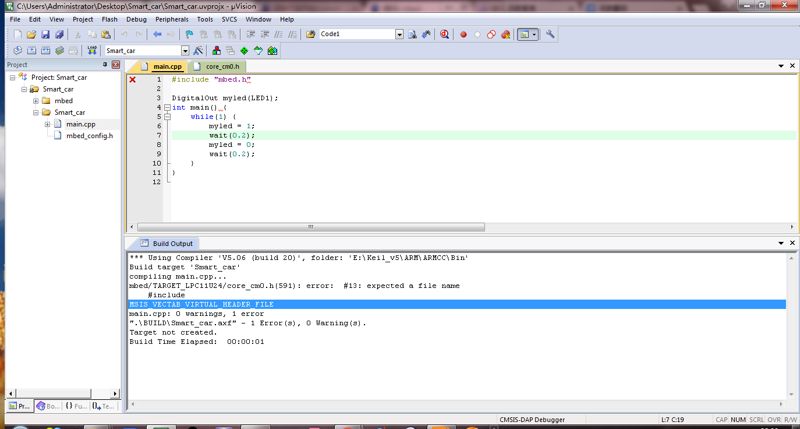Open Options for Target magic wand icon

pyautogui.click(x=199, y=51)
